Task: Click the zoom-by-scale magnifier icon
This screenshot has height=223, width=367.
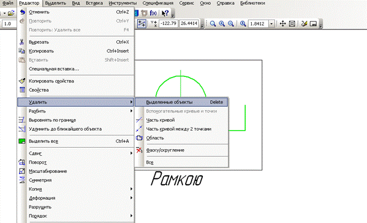Action: point(243,24)
